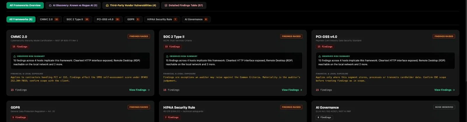Click Financial & Legal Exposure label in PCI-DSS card

tap(332, 74)
